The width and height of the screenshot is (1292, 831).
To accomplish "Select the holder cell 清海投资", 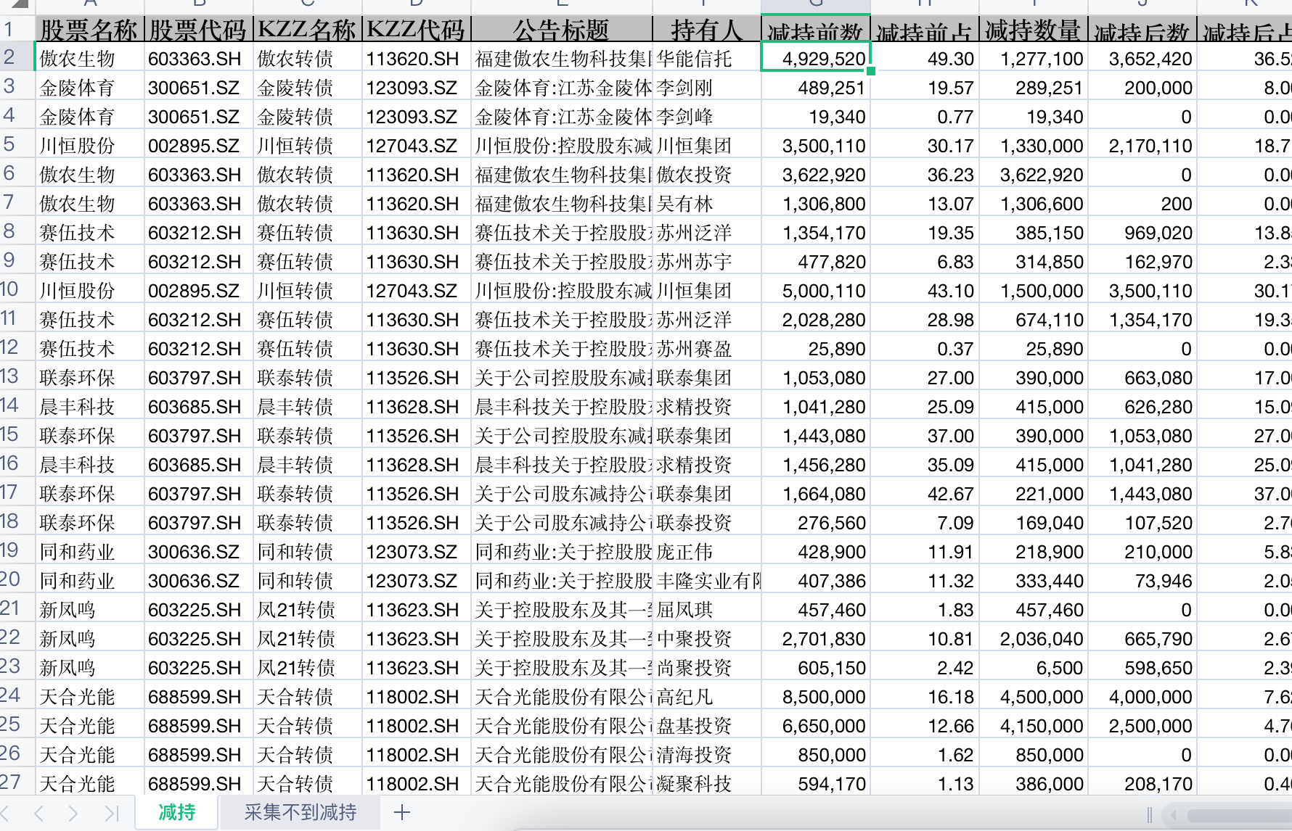I will pos(706,754).
